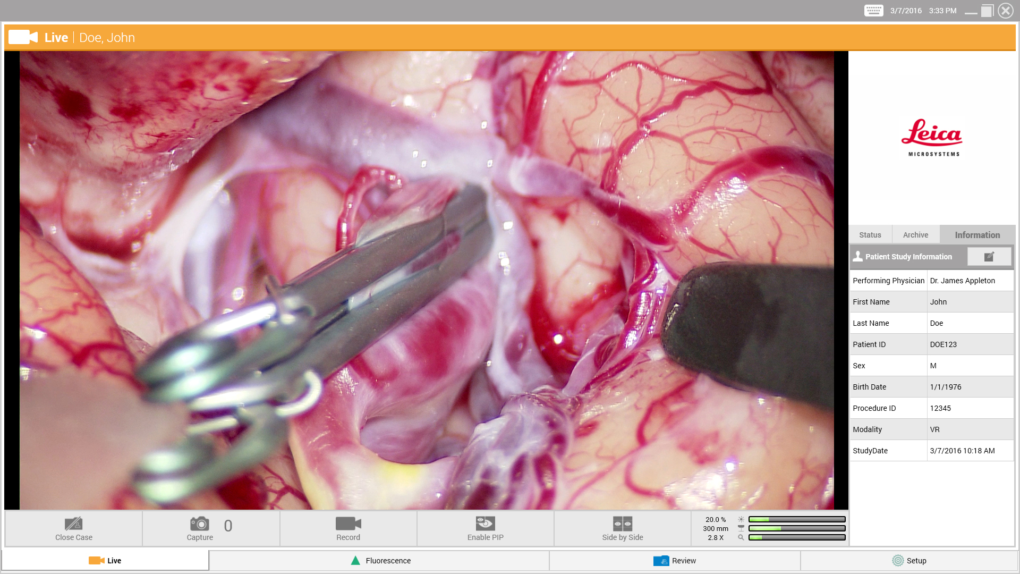The image size is (1020, 574).
Task: Click the 3/7/2016 date in title bar
Action: point(906,11)
